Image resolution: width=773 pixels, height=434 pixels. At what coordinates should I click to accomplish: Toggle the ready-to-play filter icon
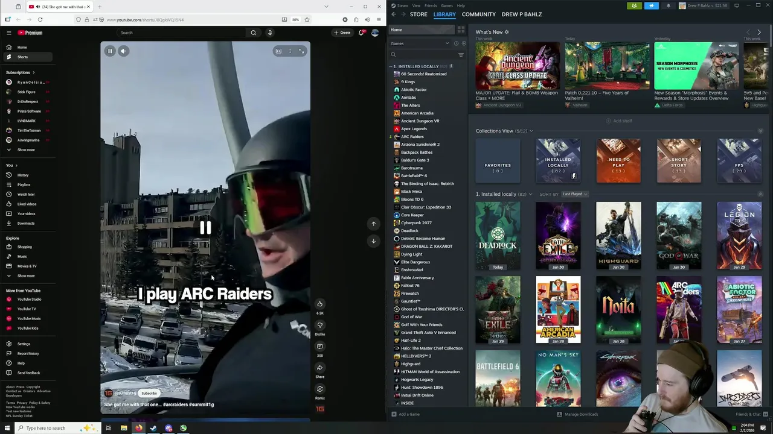pos(464,43)
